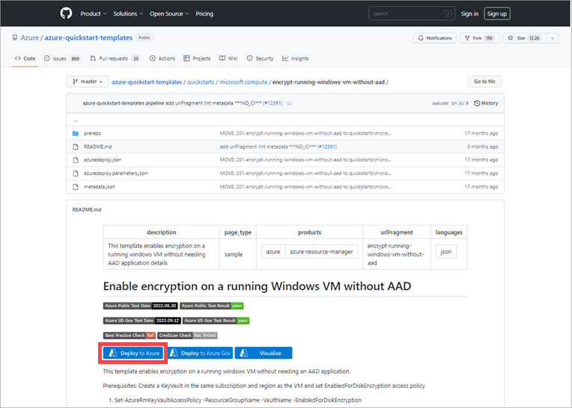Open the azure-quickstart-templates repository link
The width and height of the screenshot is (572, 408).
click(x=88, y=37)
